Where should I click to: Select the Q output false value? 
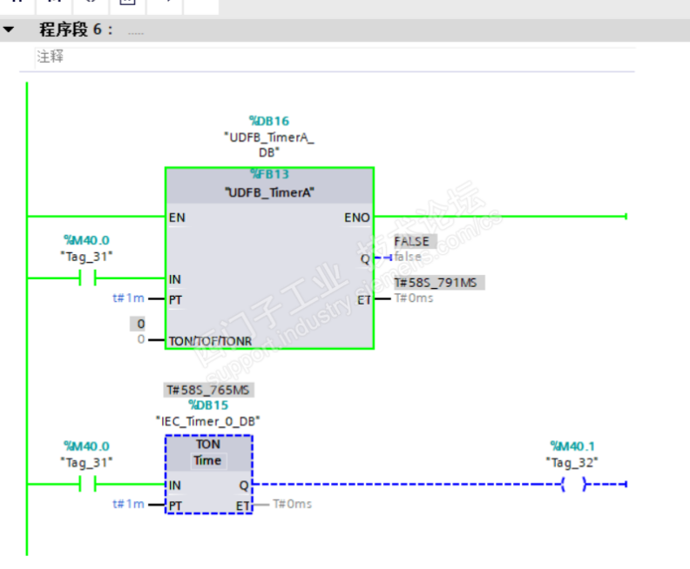coord(408,256)
